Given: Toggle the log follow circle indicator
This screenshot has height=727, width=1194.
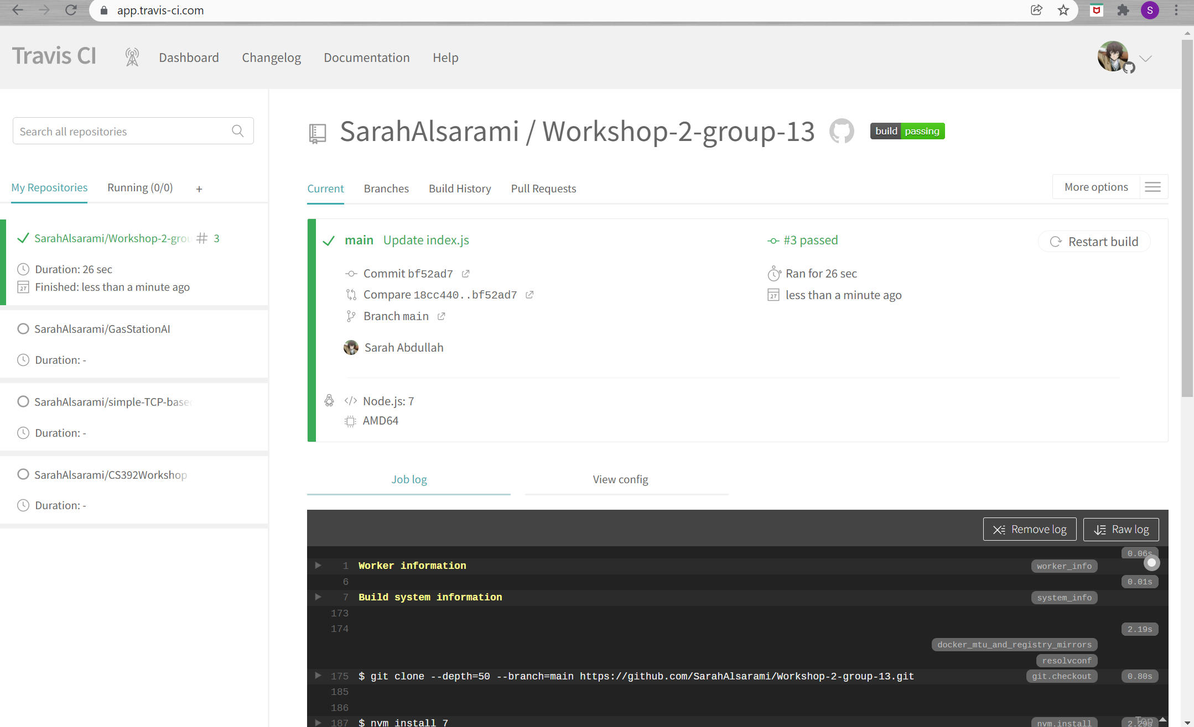Looking at the screenshot, I should click(x=1152, y=563).
